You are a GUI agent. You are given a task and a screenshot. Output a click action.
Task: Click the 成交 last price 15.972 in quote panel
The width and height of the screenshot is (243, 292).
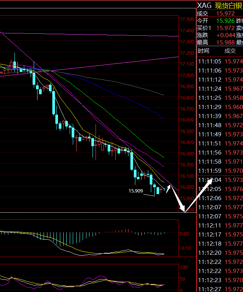point(225,13)
